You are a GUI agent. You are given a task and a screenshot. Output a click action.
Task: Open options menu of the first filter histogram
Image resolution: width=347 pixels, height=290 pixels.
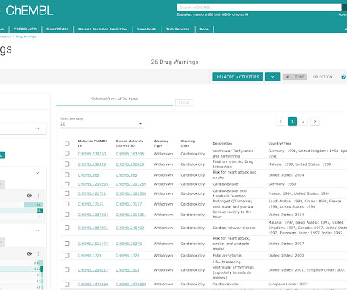[x=39, y=196]
